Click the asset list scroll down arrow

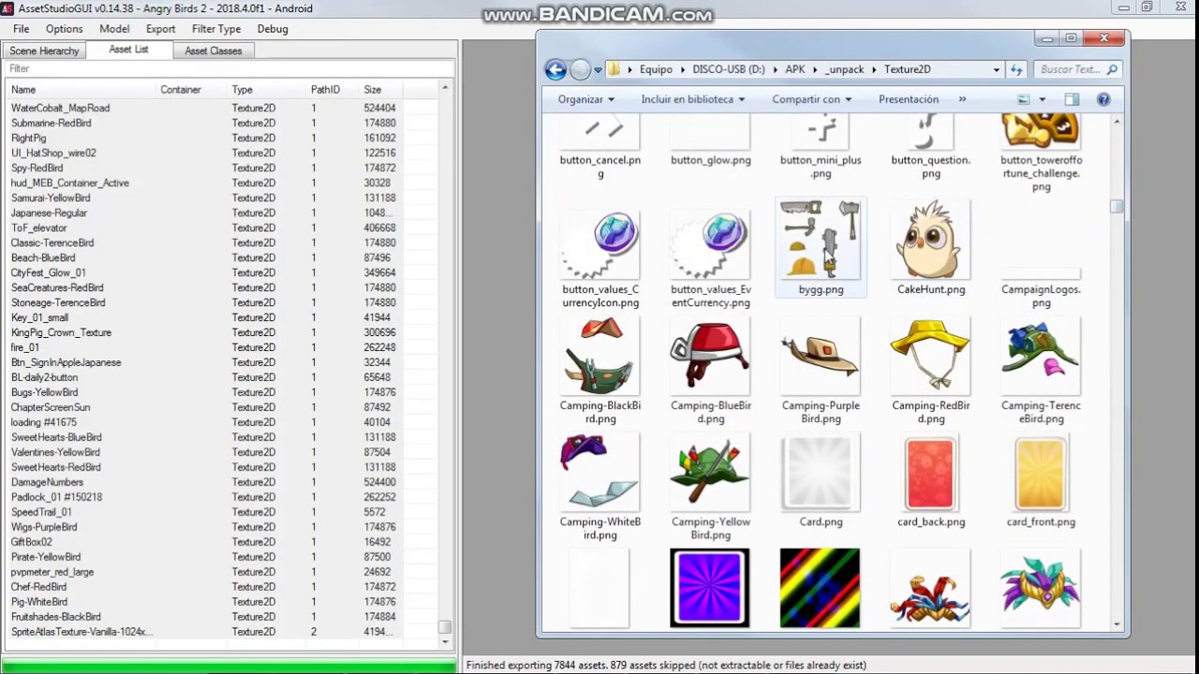445,642
